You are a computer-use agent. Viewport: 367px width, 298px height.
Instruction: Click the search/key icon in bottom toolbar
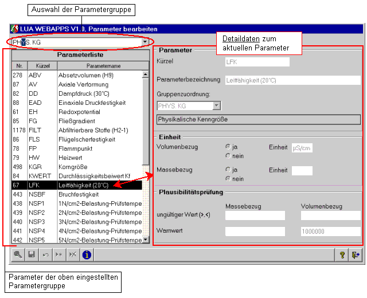pyautogui.click(x=18, y=255)
